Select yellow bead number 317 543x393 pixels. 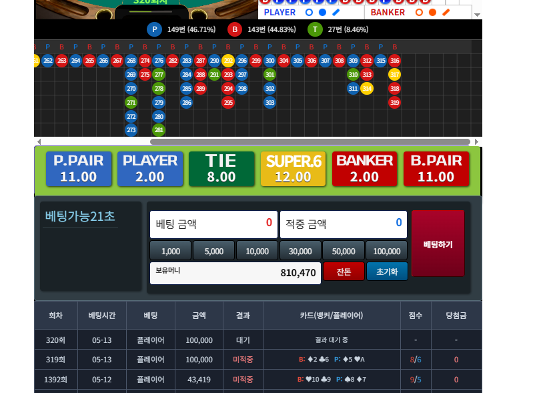point(394,75)
